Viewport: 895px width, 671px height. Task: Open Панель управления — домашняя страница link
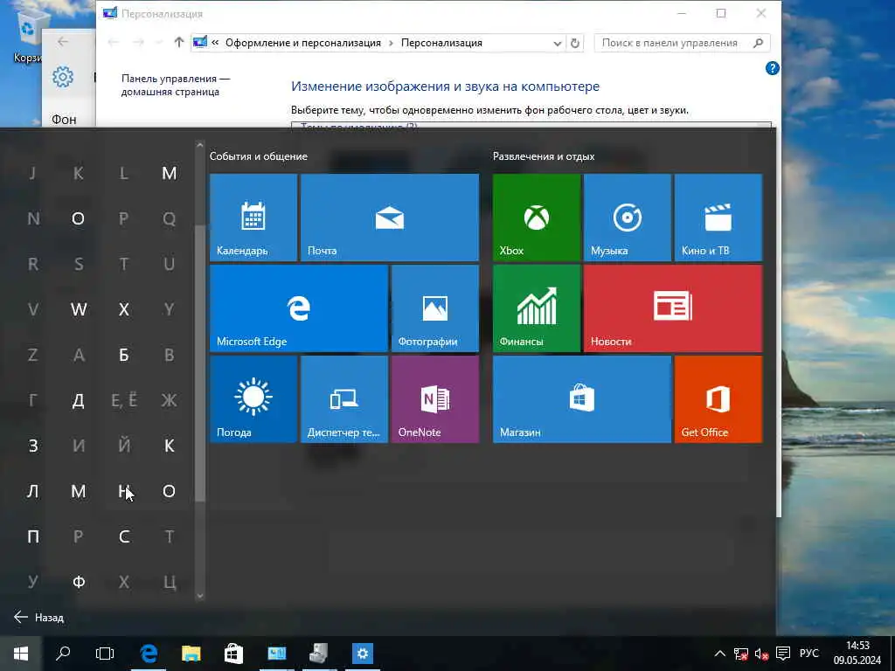pyautogui.click(x=176, y=85)
